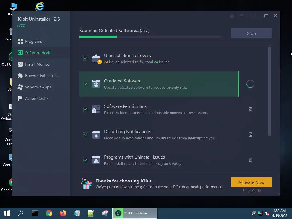Stop the outdated software scan
Viewport: 292px width, 219px height.
tap(251, 33)
